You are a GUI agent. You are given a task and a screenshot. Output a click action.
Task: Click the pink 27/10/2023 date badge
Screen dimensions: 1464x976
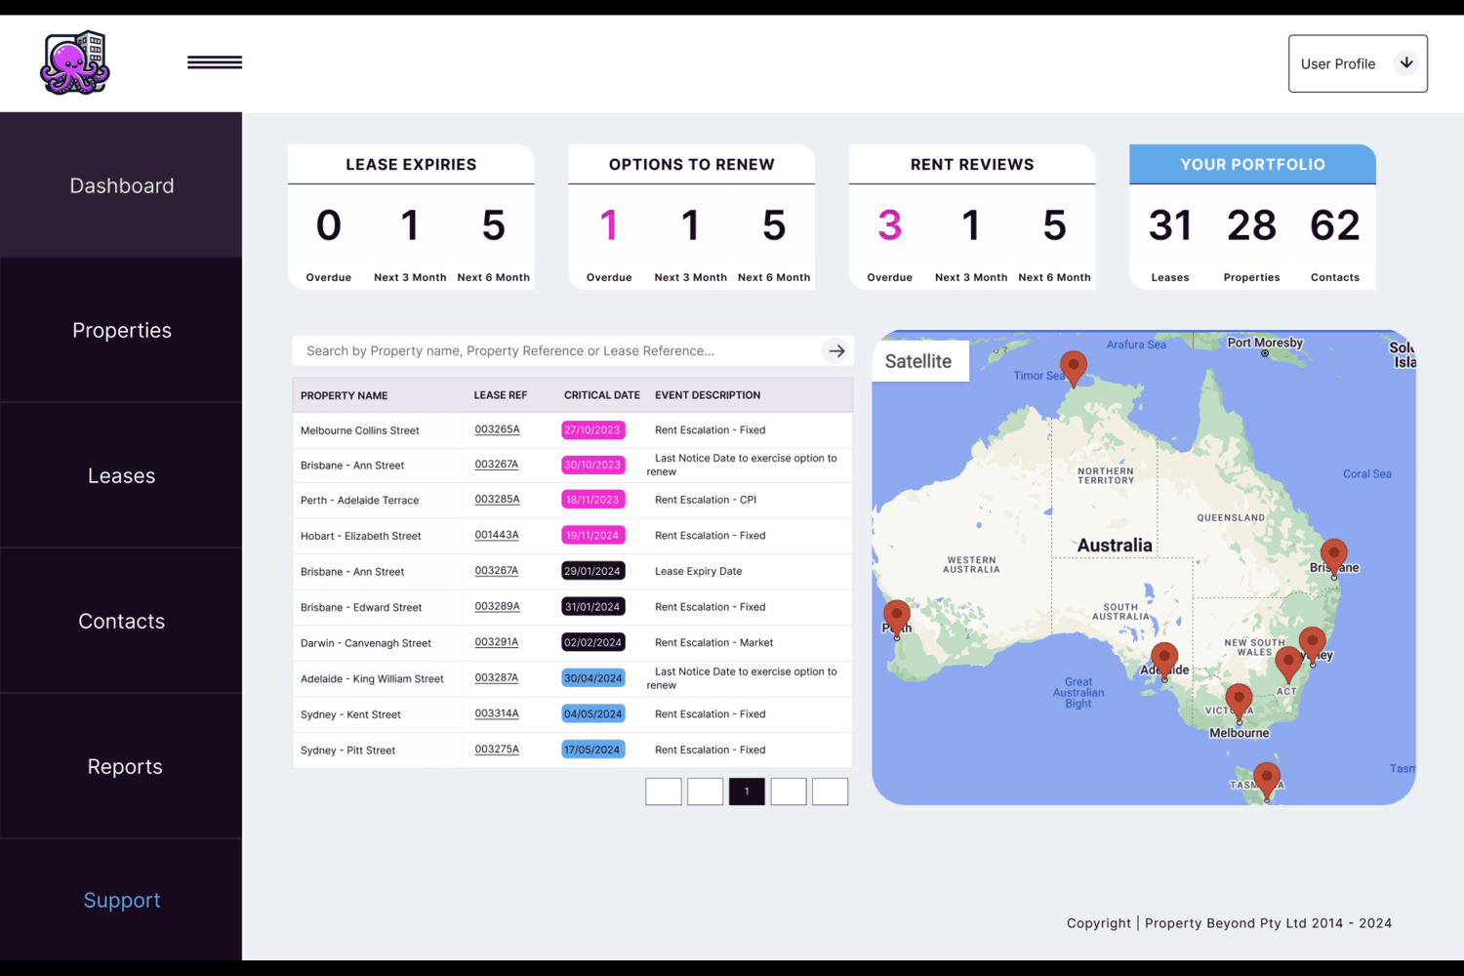[592, 429]
